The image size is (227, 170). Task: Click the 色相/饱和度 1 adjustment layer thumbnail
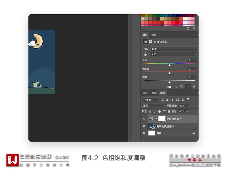152,119
